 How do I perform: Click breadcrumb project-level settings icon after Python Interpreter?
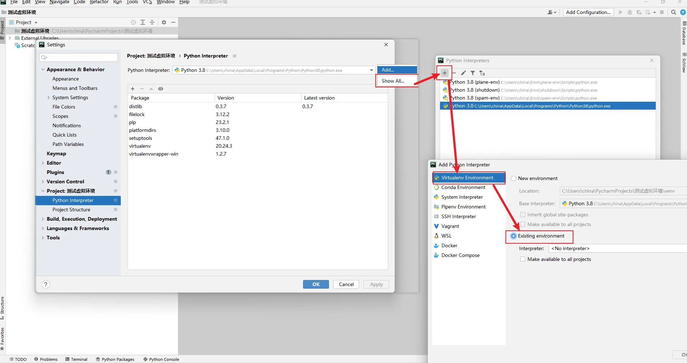pos(234,56)
